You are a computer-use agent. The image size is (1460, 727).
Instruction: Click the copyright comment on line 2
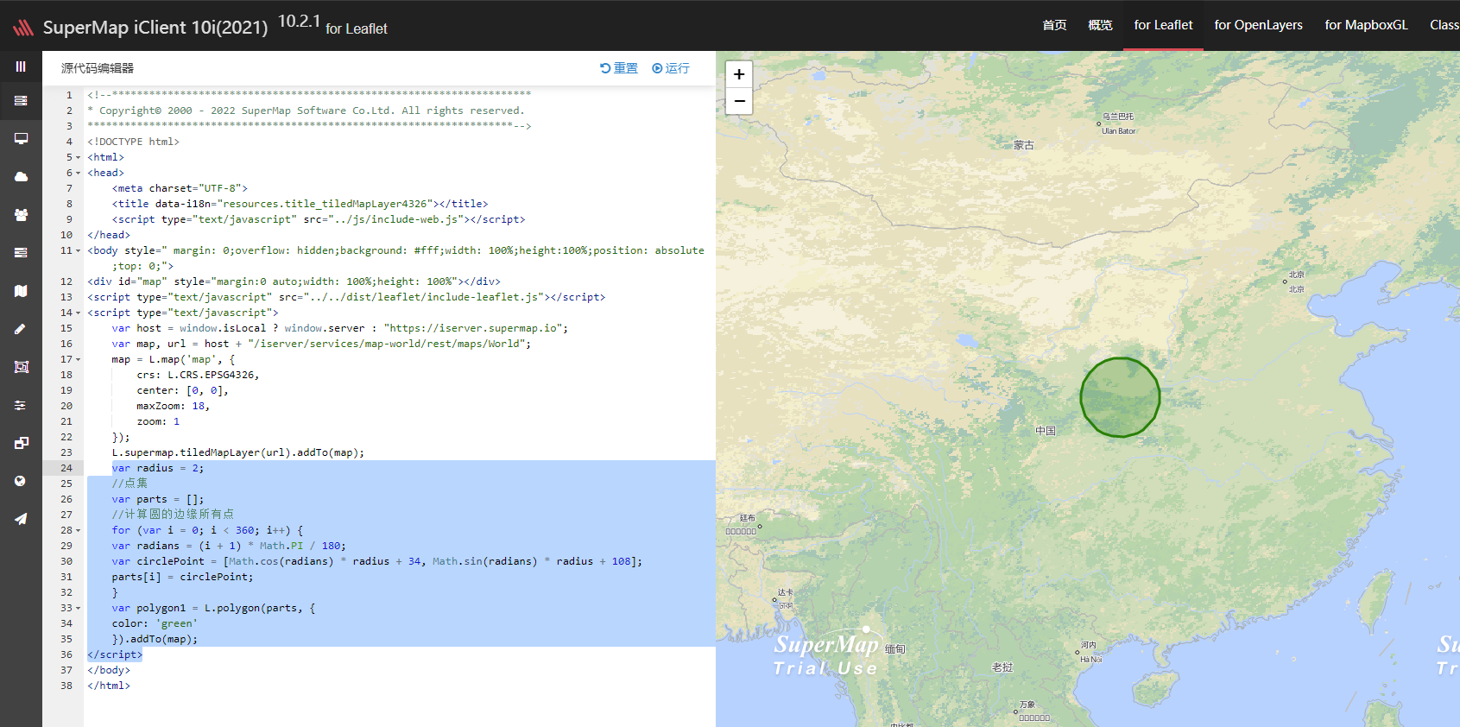(x=306, y=111)
